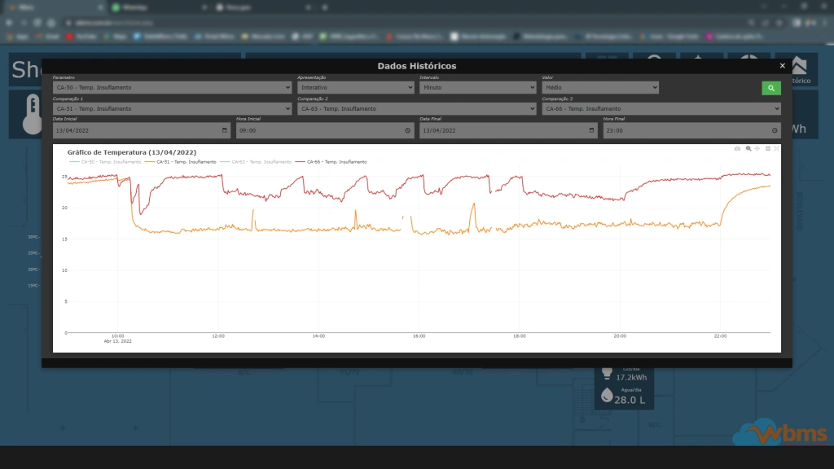The width and height of the screenshot is (834, 469).
Task: Click the autoscale icon in chart toolbar
Action: 776,149
